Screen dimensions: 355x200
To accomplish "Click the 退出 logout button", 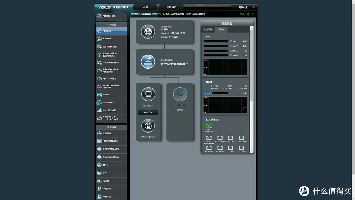I will pyautogui.click(x=145, y=7).
